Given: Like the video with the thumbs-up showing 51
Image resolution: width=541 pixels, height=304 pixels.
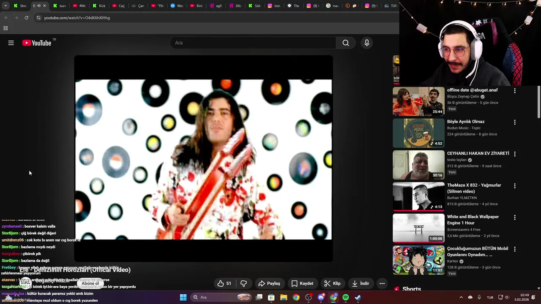Looking at the screenshot, I should (x=224, y=283).
